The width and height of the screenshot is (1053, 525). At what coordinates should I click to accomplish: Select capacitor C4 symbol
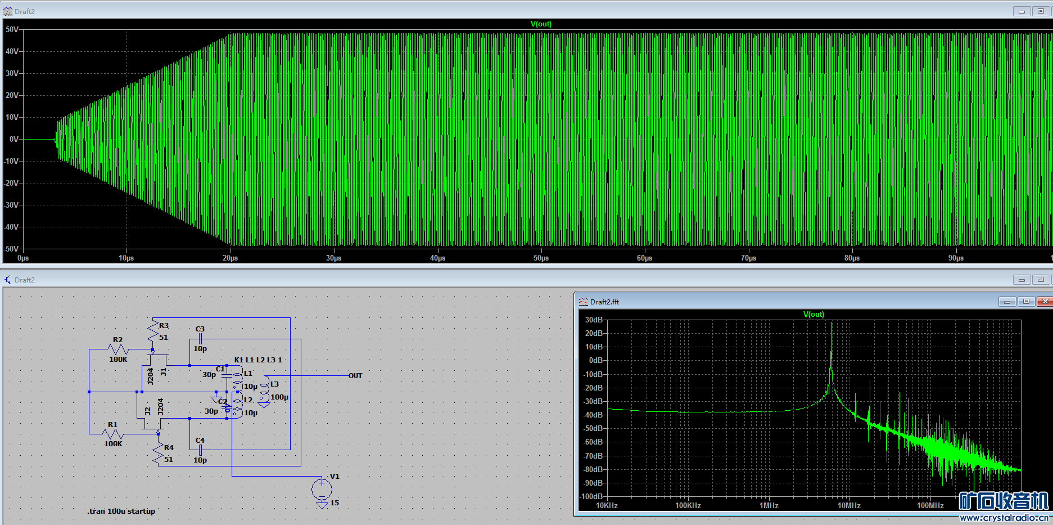200,450
